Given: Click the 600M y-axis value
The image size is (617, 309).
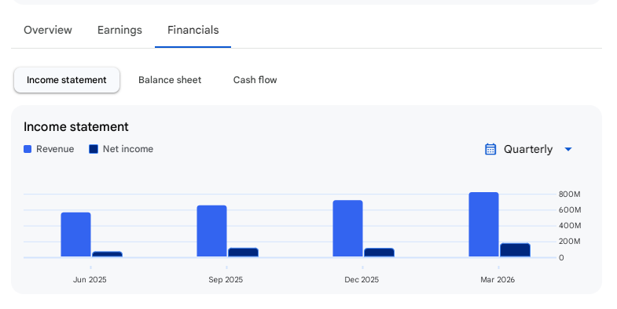Looking at the screenshot, I should pos(569,210).
